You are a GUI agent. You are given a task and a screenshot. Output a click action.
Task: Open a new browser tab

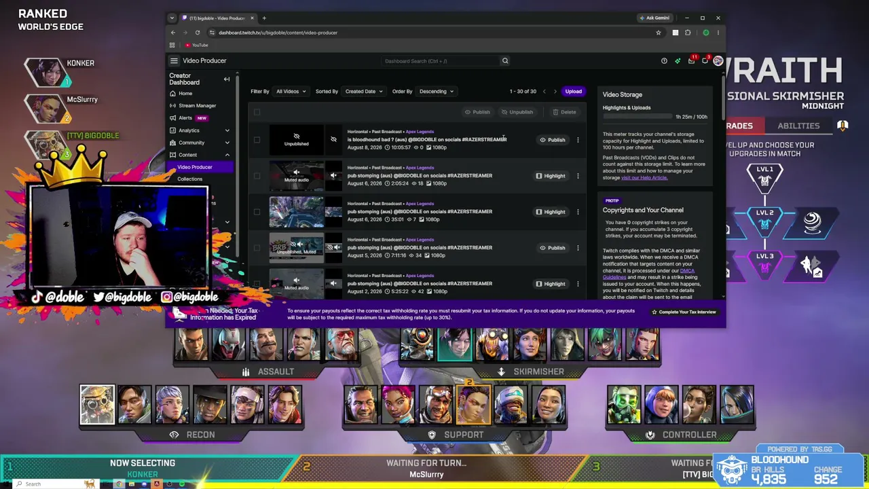point(264,18)
